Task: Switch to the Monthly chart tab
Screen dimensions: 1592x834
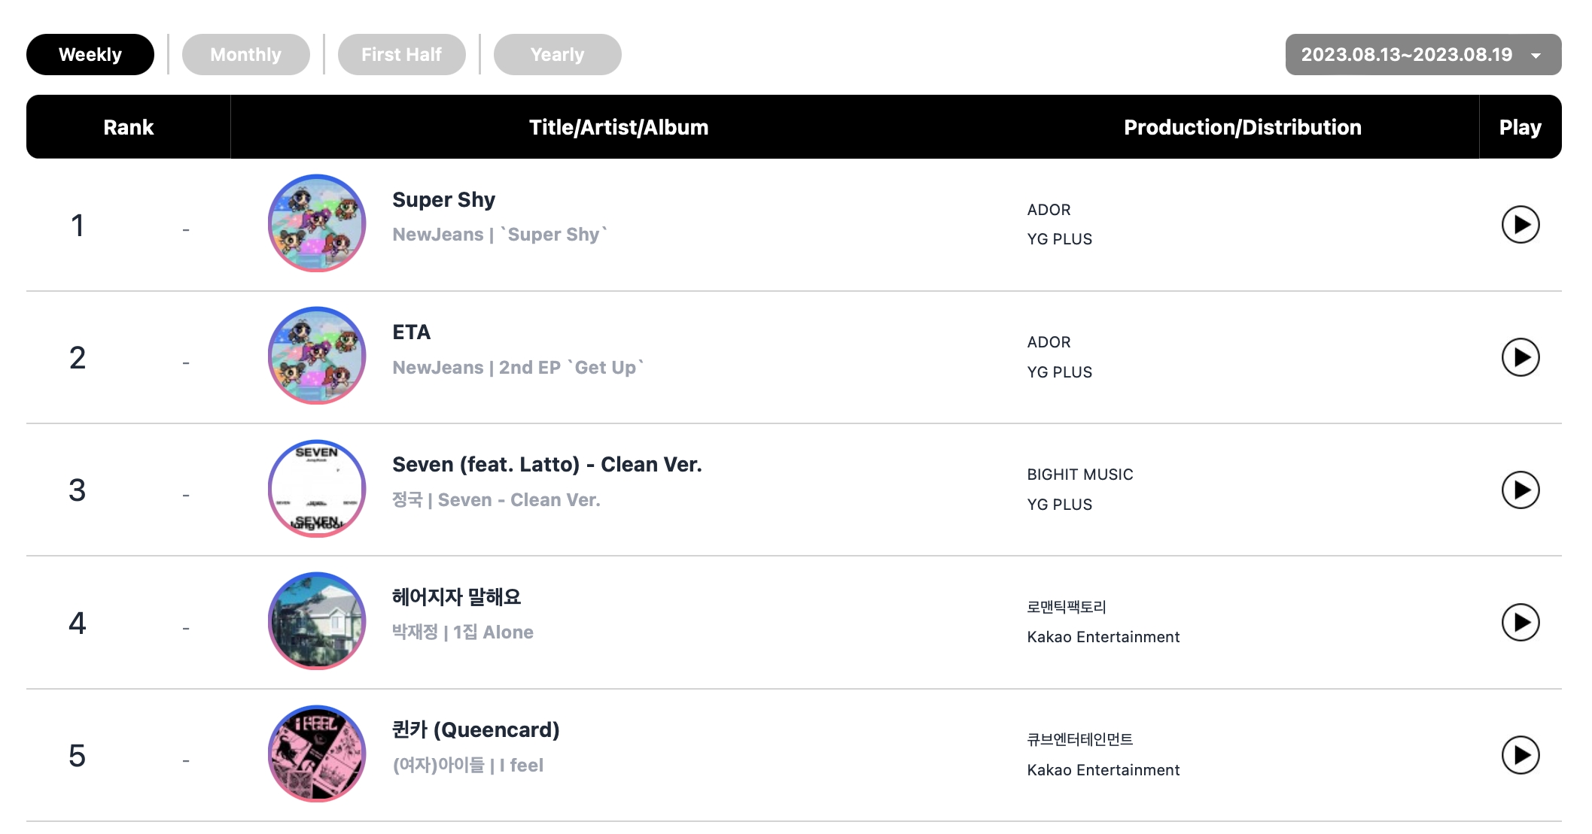Action: click(245, 54)
